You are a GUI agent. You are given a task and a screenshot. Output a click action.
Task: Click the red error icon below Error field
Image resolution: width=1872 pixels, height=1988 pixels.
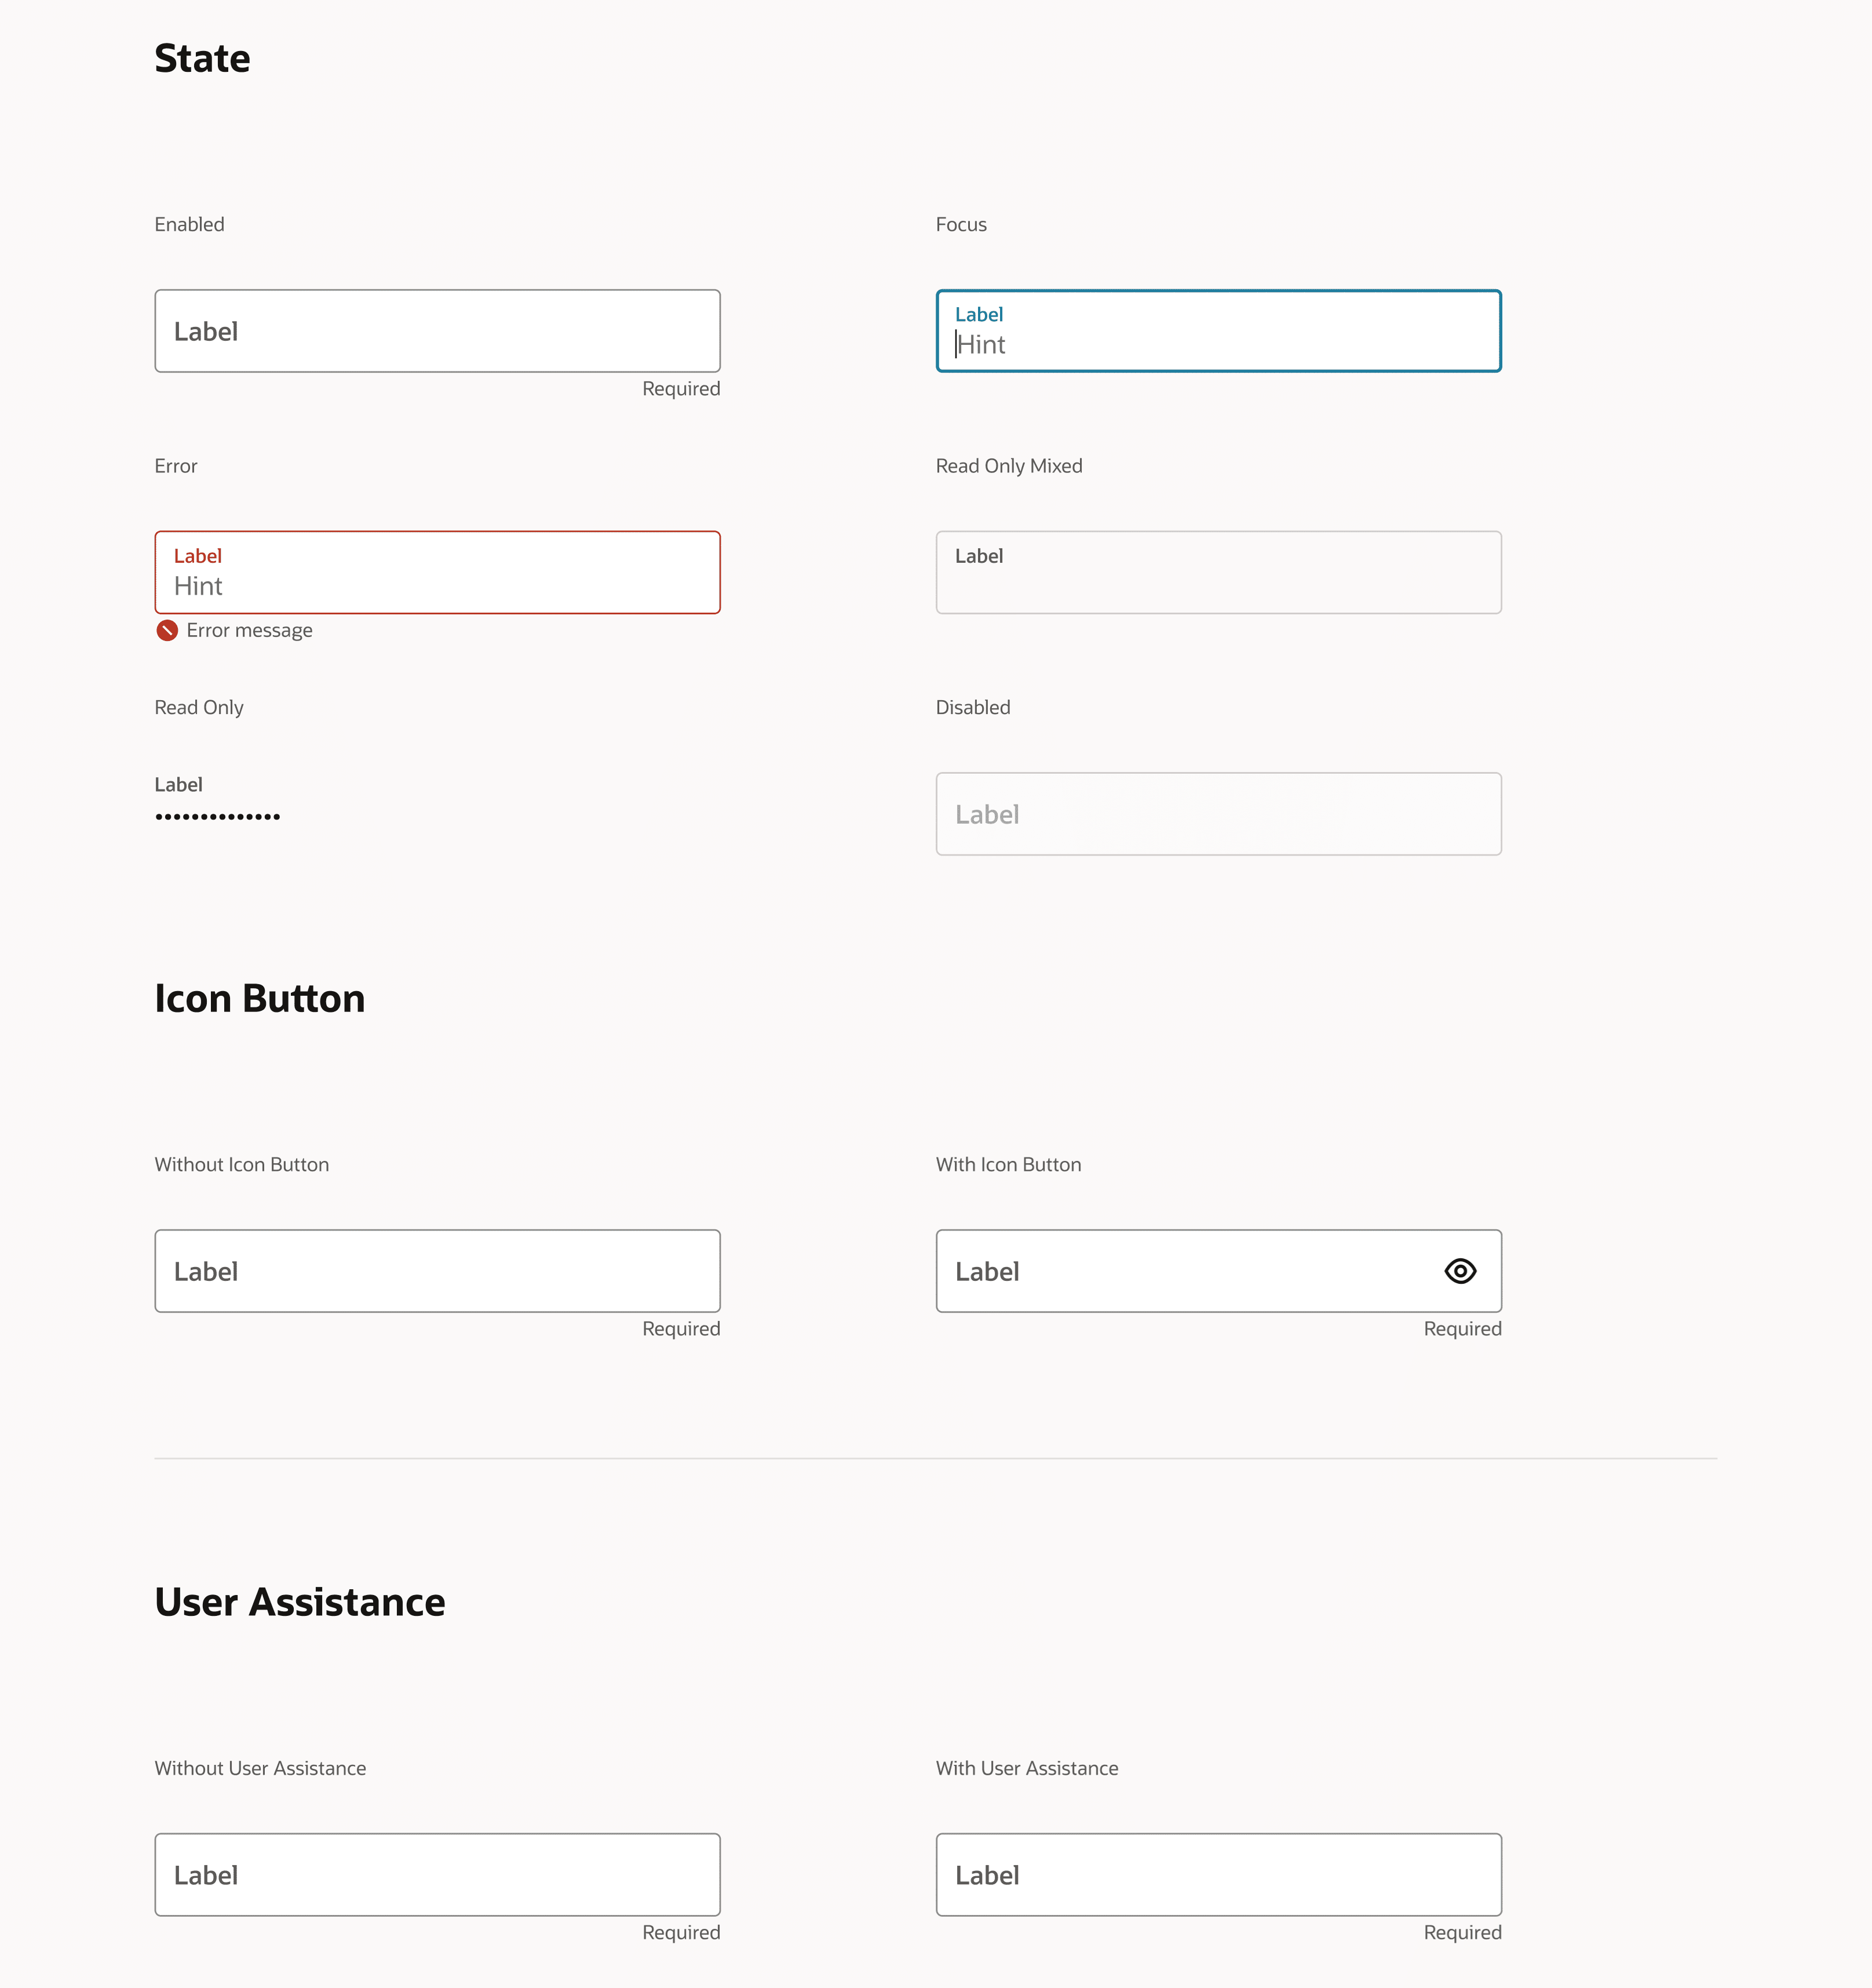point(167,630)
